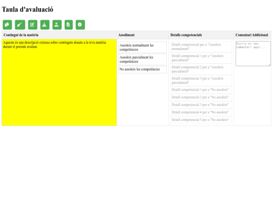273x205 pixels.
Task: Click the PDF export icon button
Action: pos(69,25)
